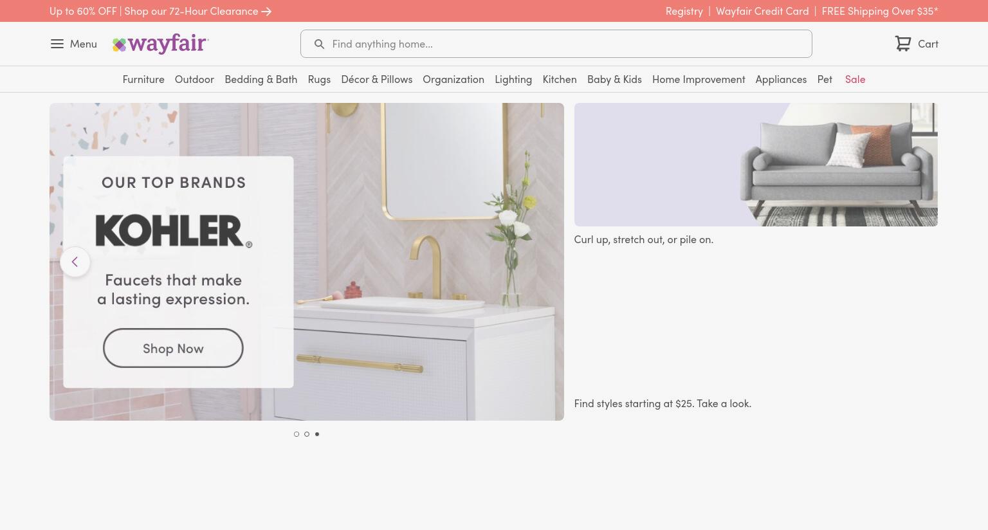The height and width of the screenshot is (530, 988).
Task: Go to previous carousel slide arrow
Action: click(x=75, y=262)
